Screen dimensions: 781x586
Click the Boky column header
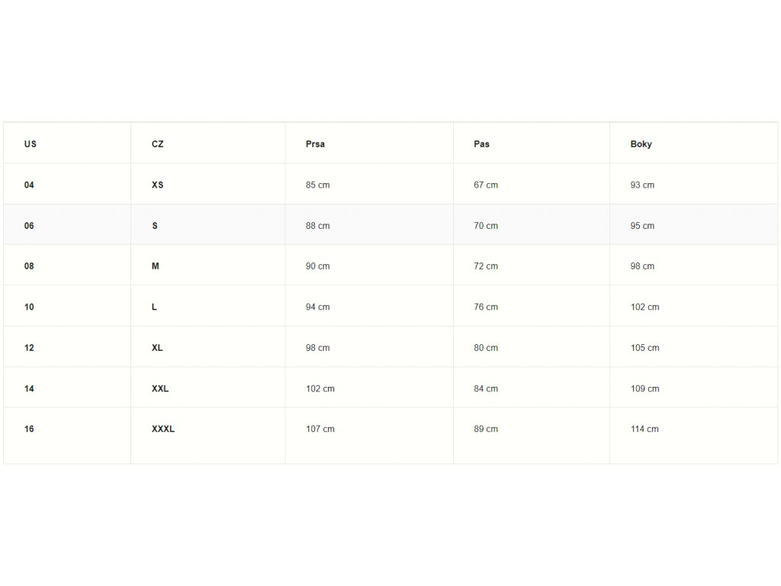(x=641, y=144)
